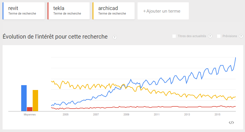Enable the Prévisions checkbox
The width and height of the screenshot is (245, 132).
tap(219, 36)
